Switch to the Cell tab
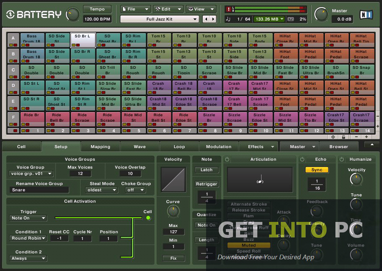This screenshot has height=271, width=382. 21,146
